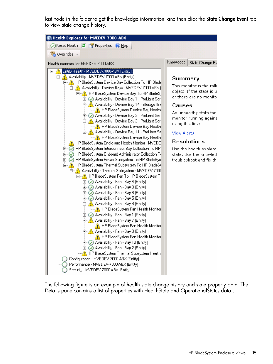
Task: Click warning icon of Entity Health root
Action: (x=58, y=72)
